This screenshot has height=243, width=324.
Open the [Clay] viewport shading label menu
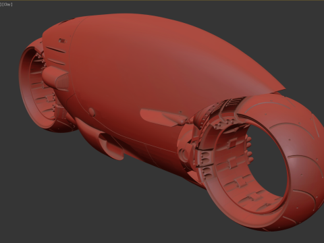7,4
